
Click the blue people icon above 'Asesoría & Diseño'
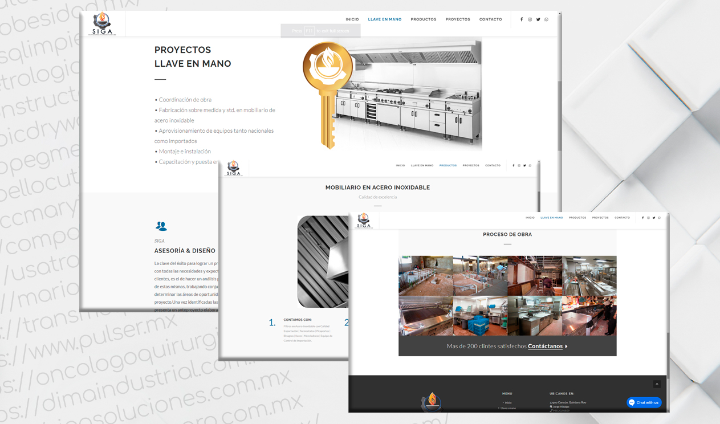coord(161,226)
